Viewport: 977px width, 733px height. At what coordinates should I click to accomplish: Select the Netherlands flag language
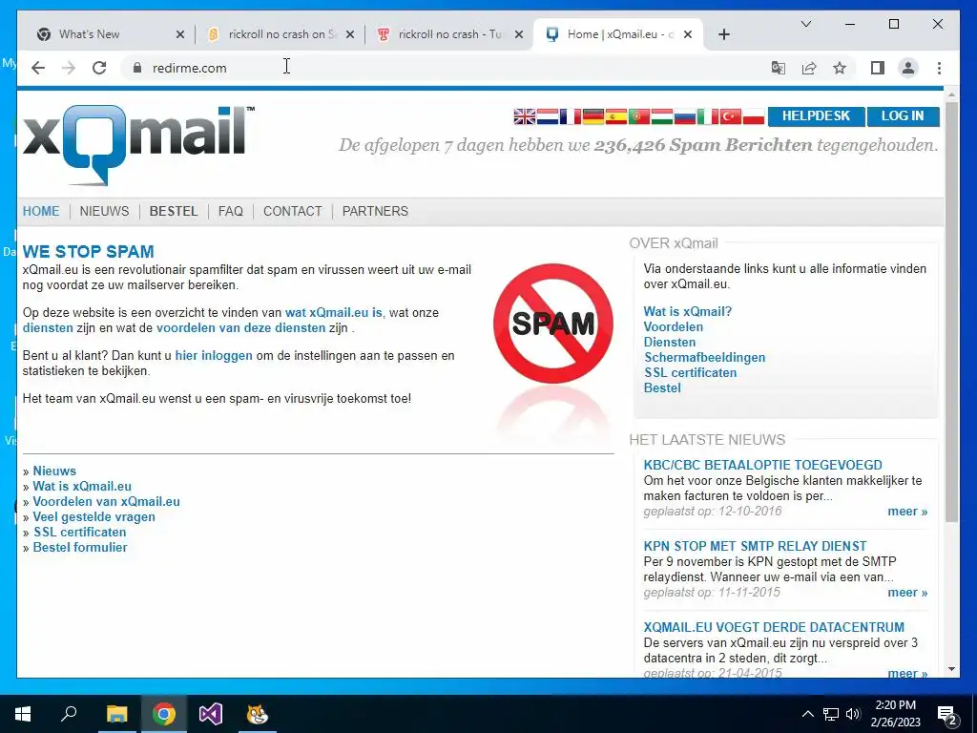coord(548,116)
